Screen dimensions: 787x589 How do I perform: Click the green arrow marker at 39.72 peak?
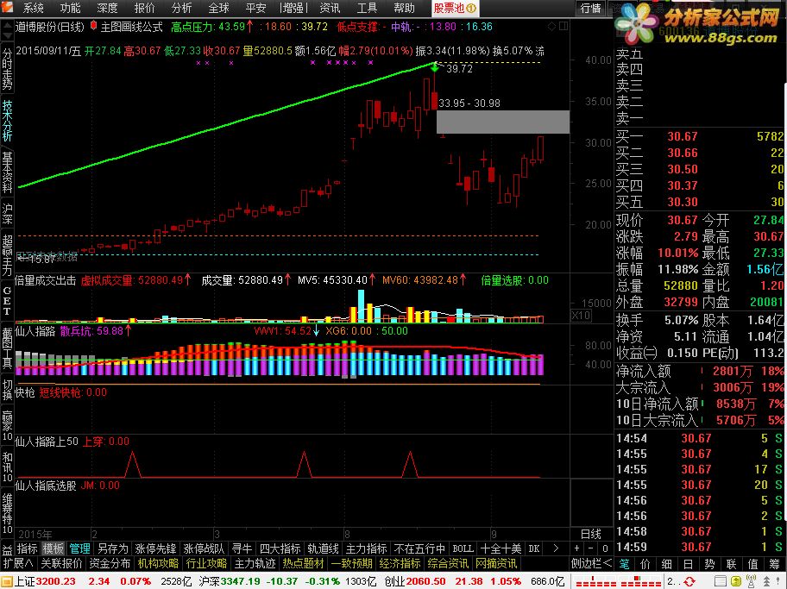coord(435,66)
